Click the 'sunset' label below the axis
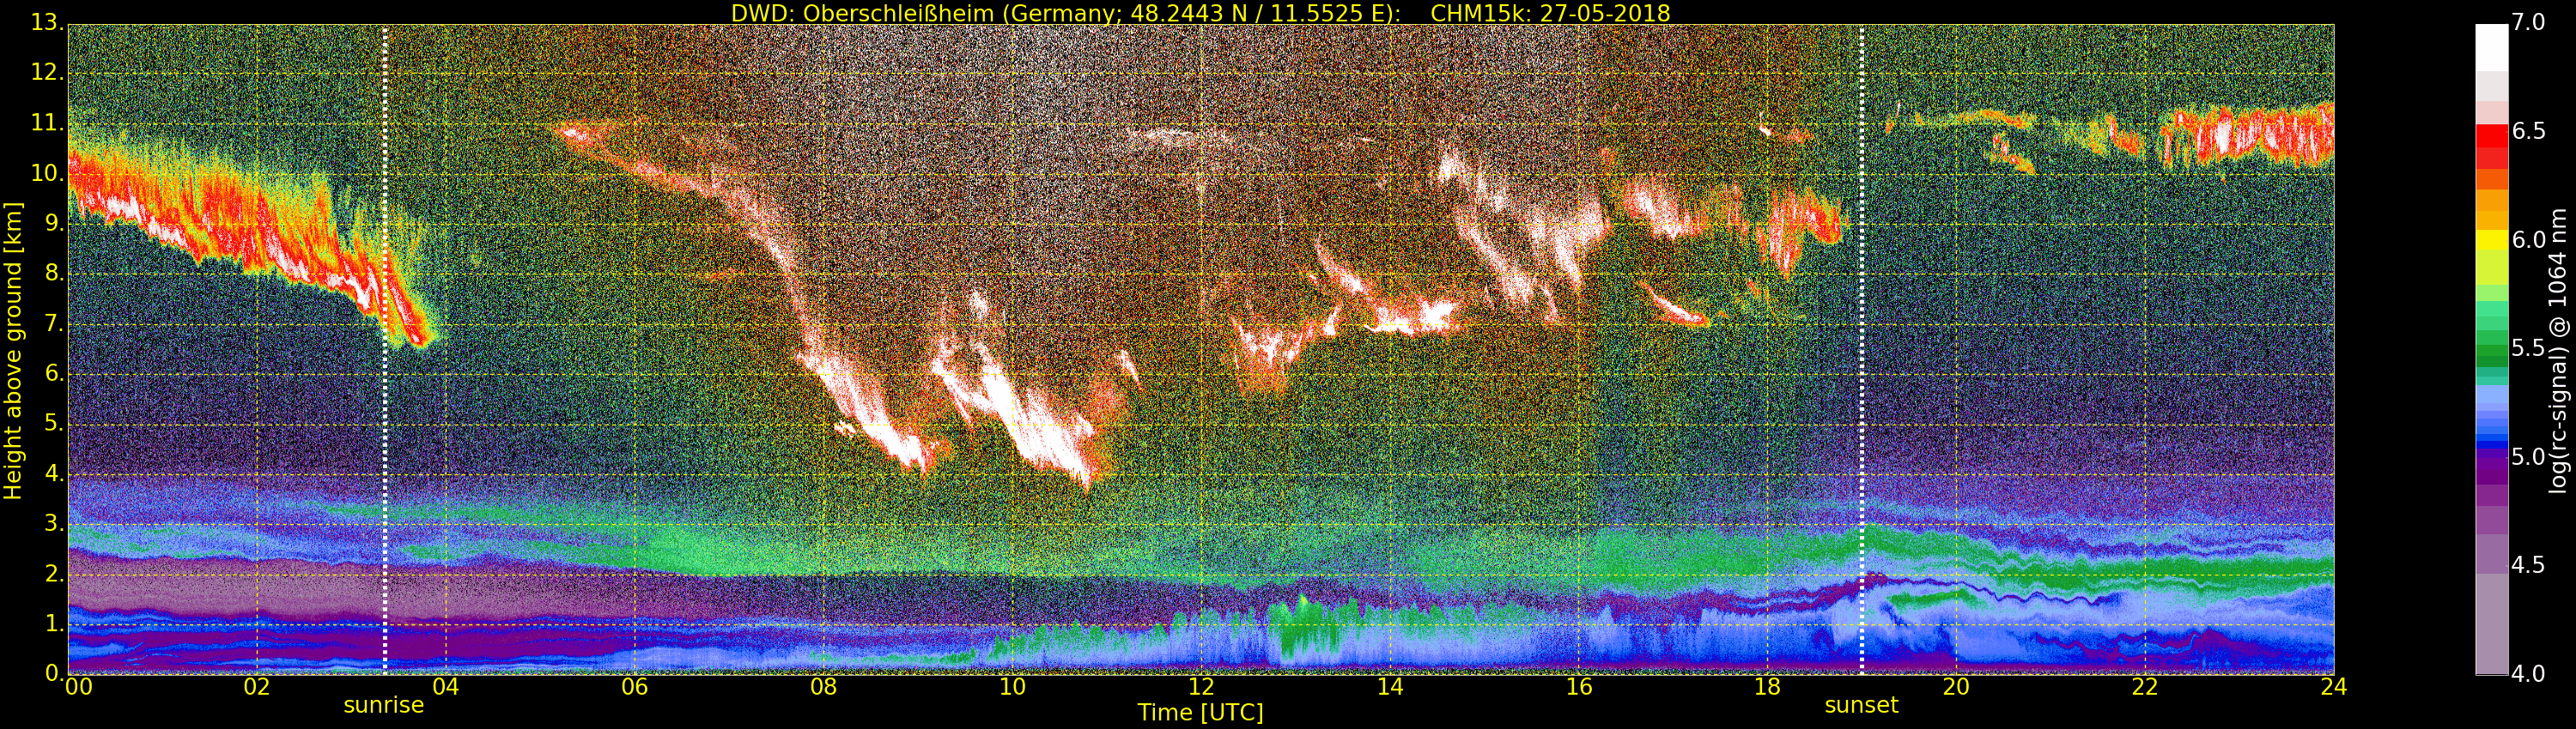 1861,705
